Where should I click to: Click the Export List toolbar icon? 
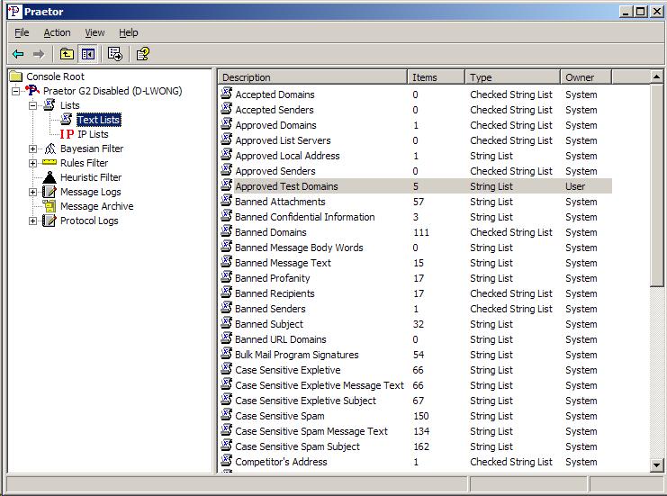[115, 54]
